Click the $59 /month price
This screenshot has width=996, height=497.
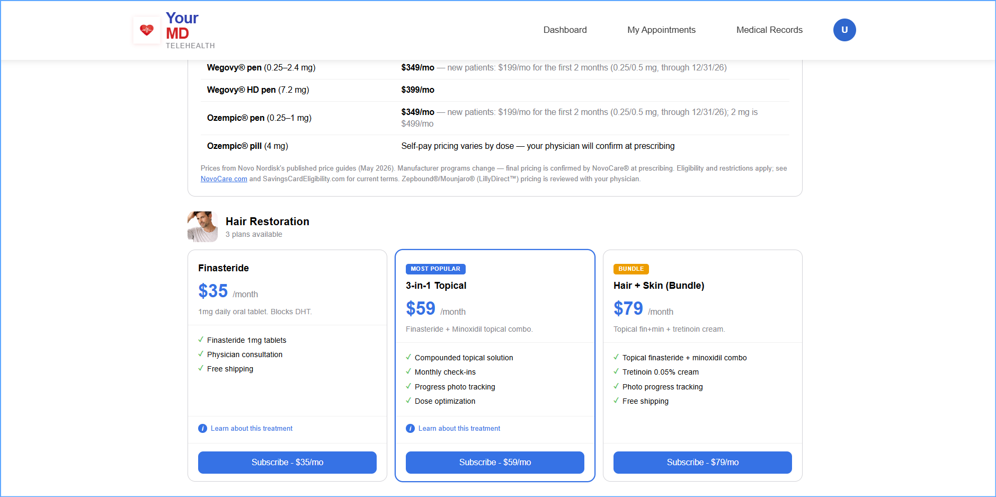(x=436, y=309)
